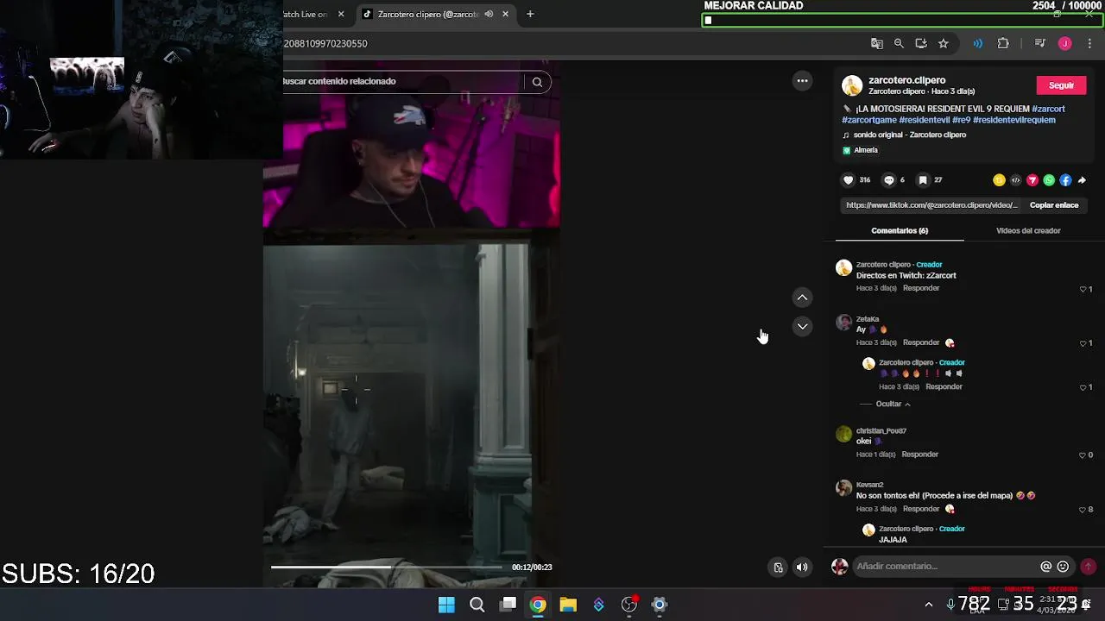The height and width of the screenshot is (621, 1105).
Task: Click the zoom magnifier in address bar
Action: click(x=899, y=43)
